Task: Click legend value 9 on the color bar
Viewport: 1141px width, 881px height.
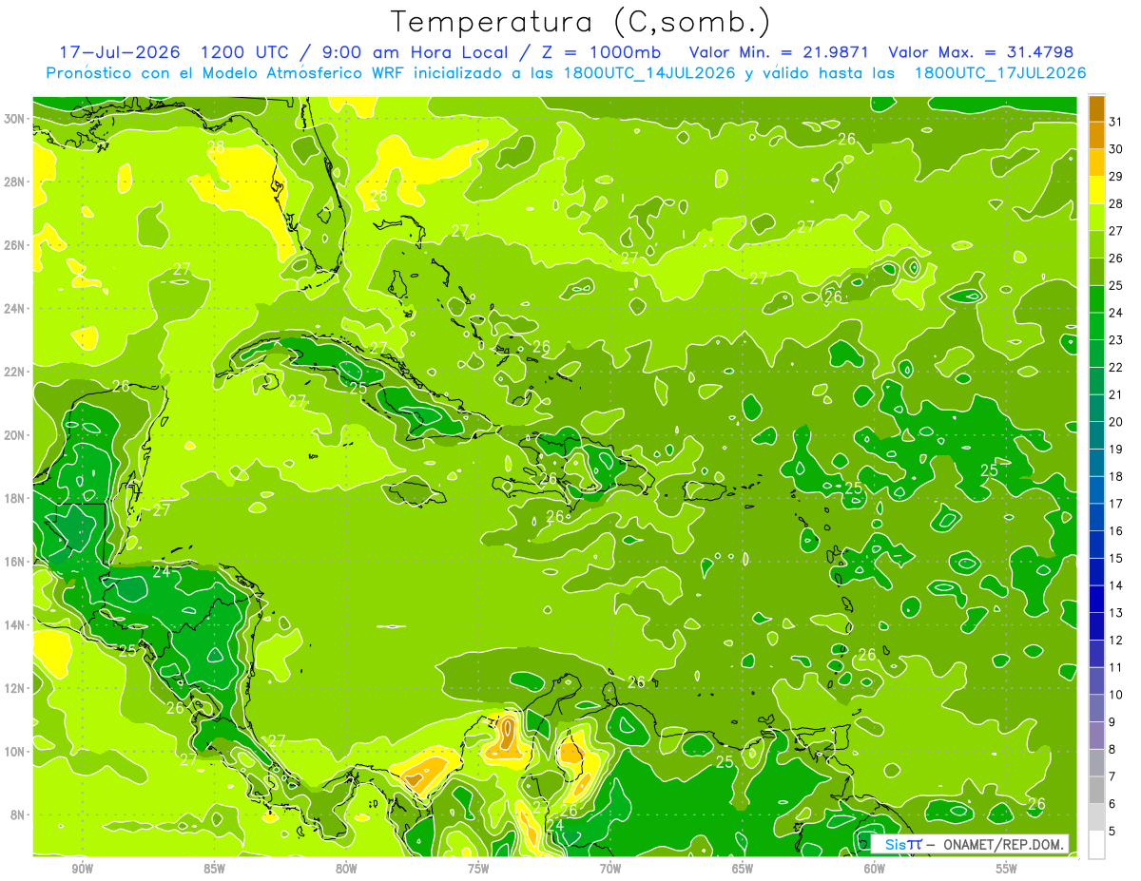Action: (x=1112, y=722)
